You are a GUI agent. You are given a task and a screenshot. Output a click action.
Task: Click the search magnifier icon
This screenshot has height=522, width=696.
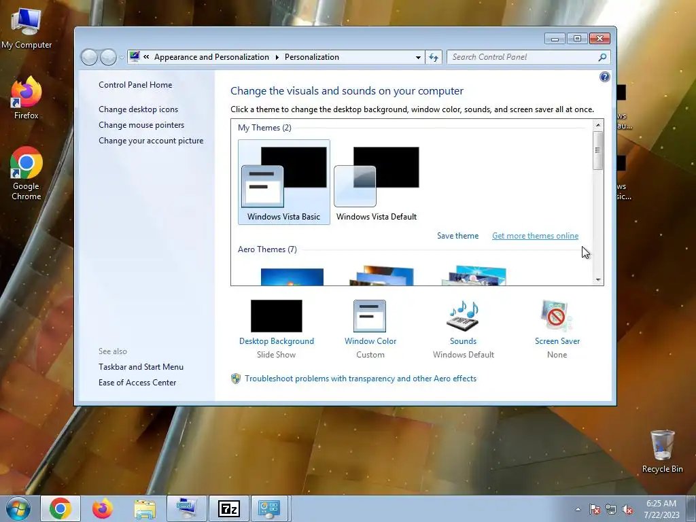click(602, 57)
